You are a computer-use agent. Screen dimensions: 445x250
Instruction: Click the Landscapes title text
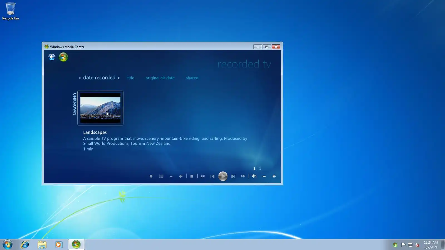coord(95,132)
